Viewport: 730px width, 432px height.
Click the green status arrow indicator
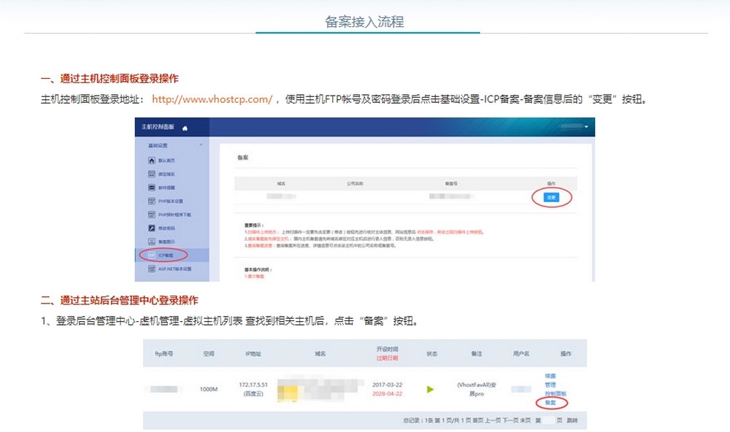[429, 389]
